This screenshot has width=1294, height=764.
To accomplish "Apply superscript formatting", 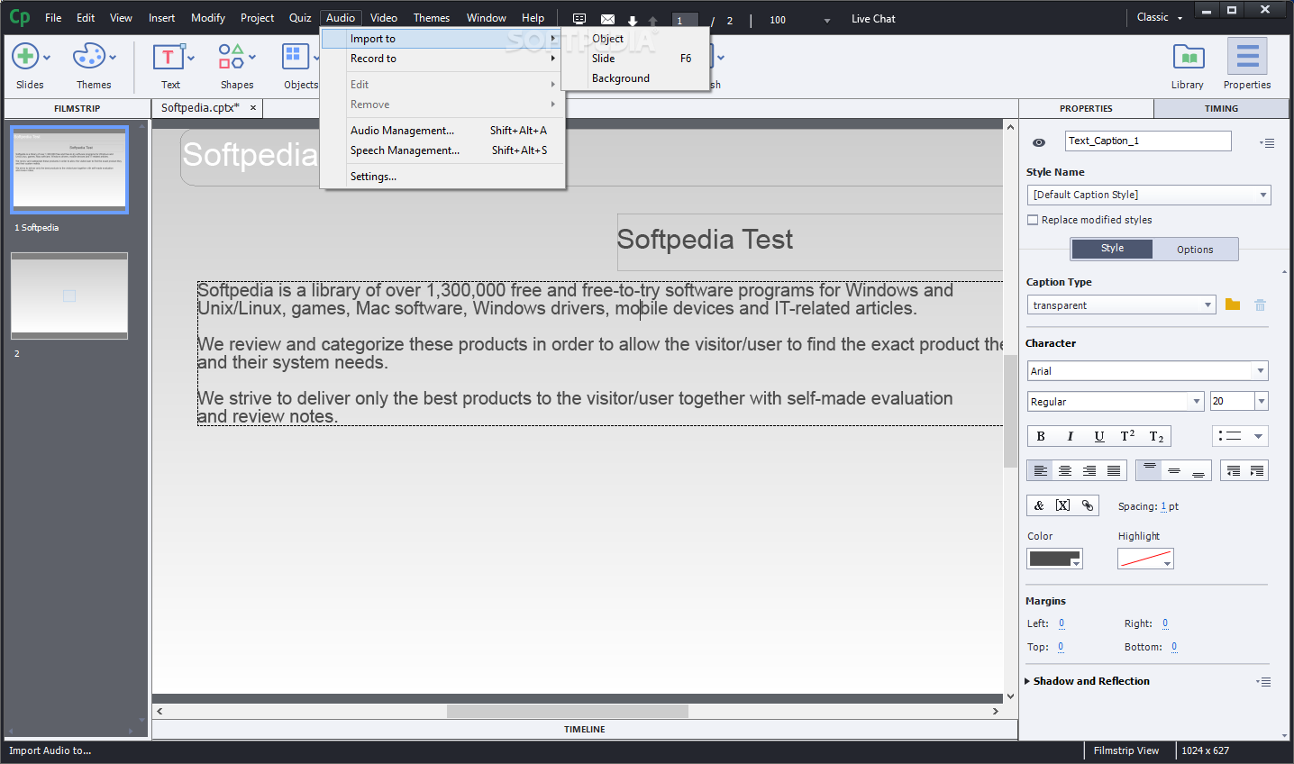I will click(1127, 436).
